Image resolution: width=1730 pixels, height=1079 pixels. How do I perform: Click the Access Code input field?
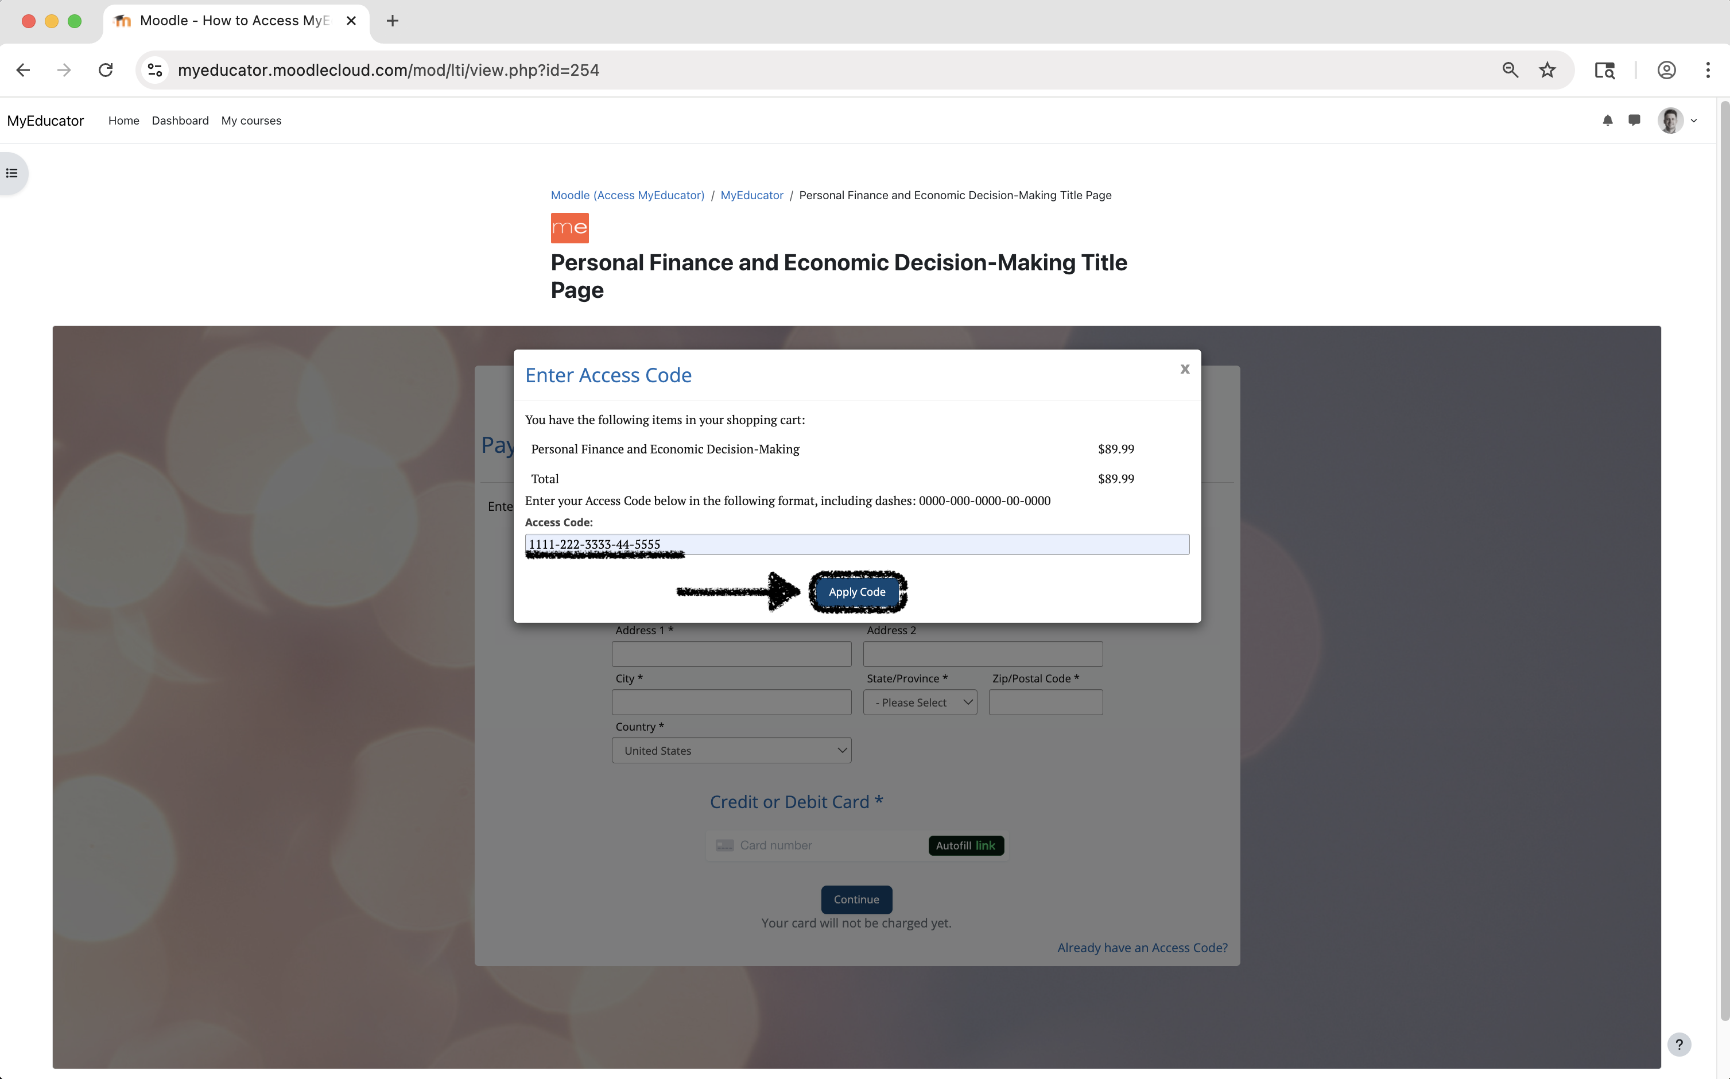856,545
